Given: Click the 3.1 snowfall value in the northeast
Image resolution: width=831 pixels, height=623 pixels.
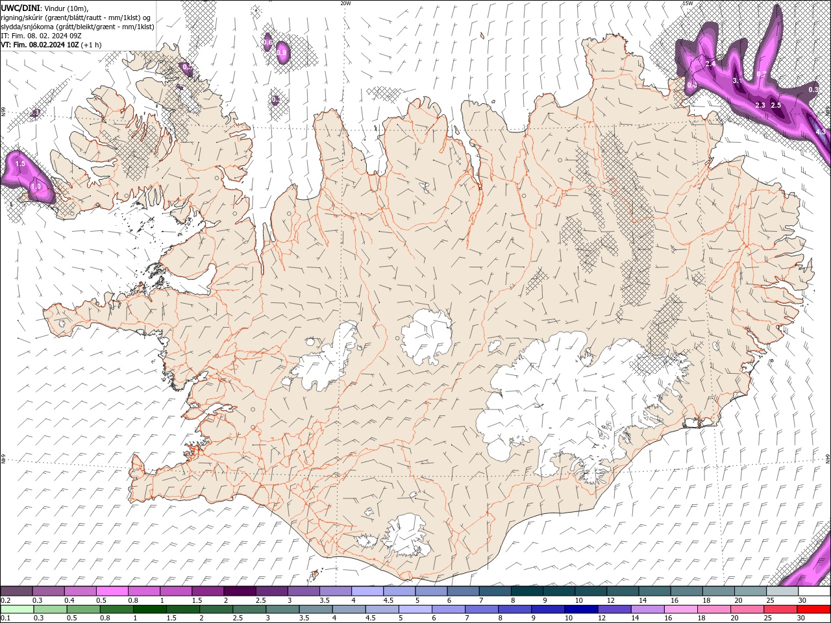Looking at the screenshot, I should (738, 80).
